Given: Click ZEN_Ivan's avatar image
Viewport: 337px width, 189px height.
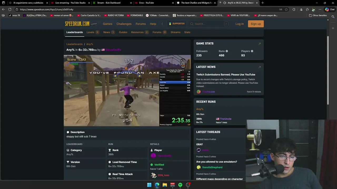Looking at the screenshot, I should click(153, 175).
